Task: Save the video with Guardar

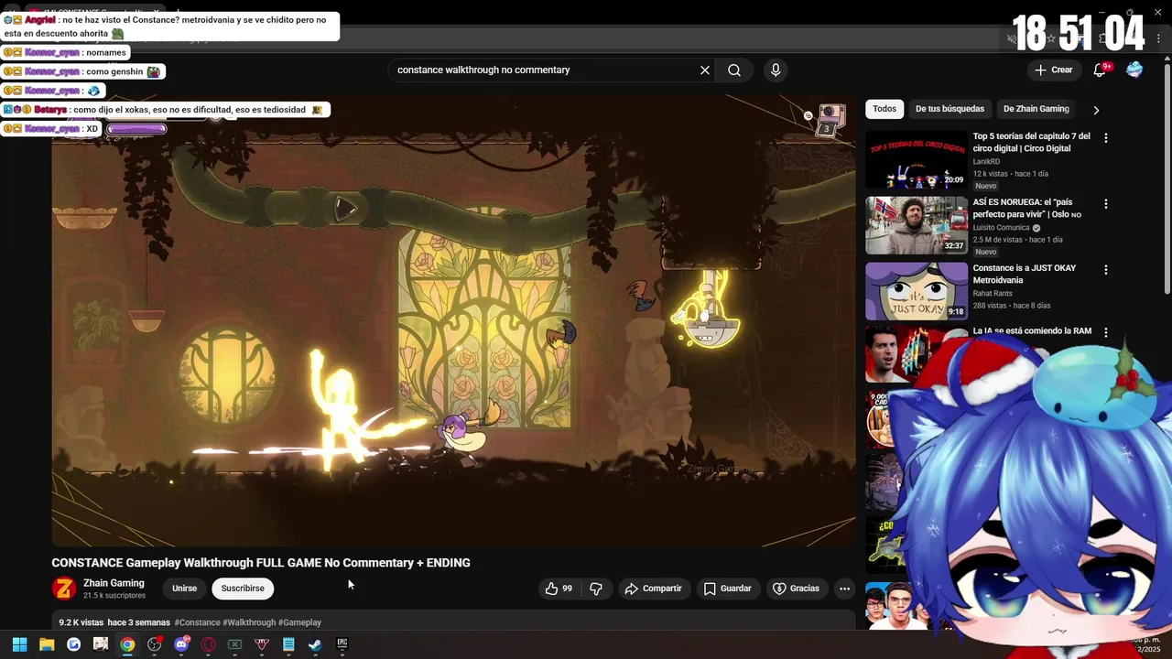Action: 727,589
